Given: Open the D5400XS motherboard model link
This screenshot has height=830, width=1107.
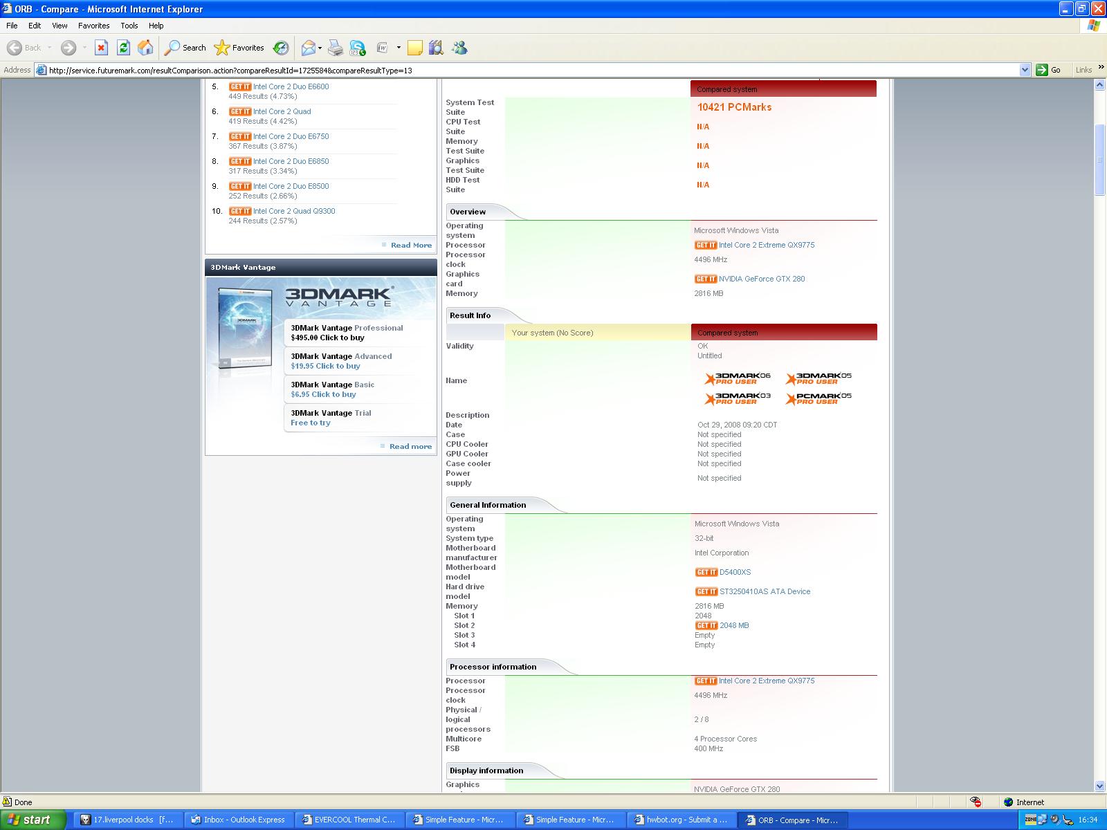Looking at the screenshot, I should [735, 572].
